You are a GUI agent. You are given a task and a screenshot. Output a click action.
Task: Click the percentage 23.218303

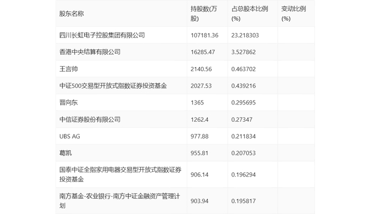(x=245, y=35)
